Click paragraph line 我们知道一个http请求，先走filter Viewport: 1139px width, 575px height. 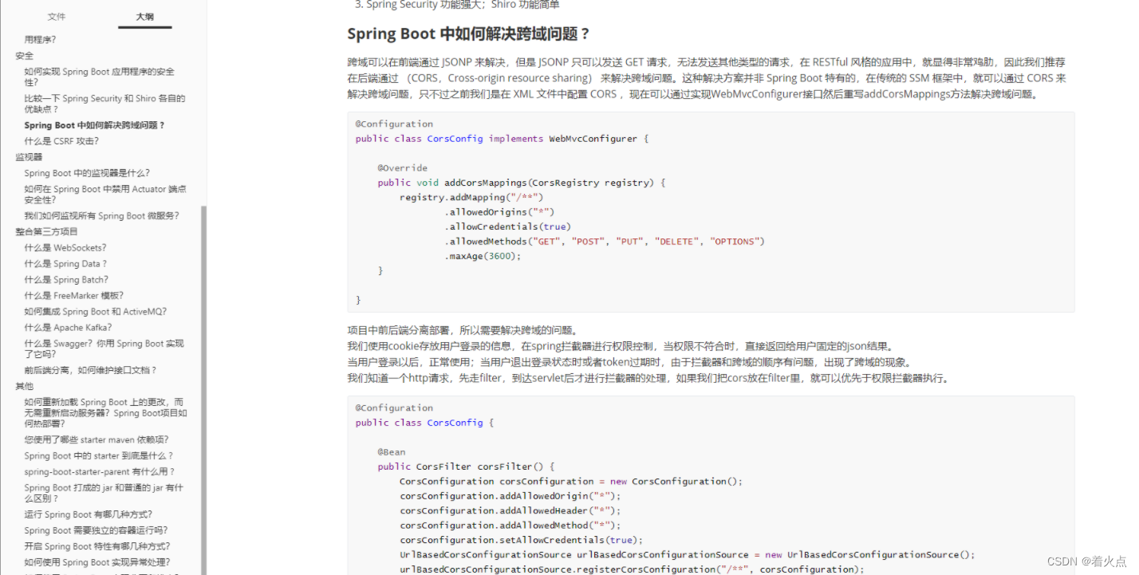pos(648,378)
